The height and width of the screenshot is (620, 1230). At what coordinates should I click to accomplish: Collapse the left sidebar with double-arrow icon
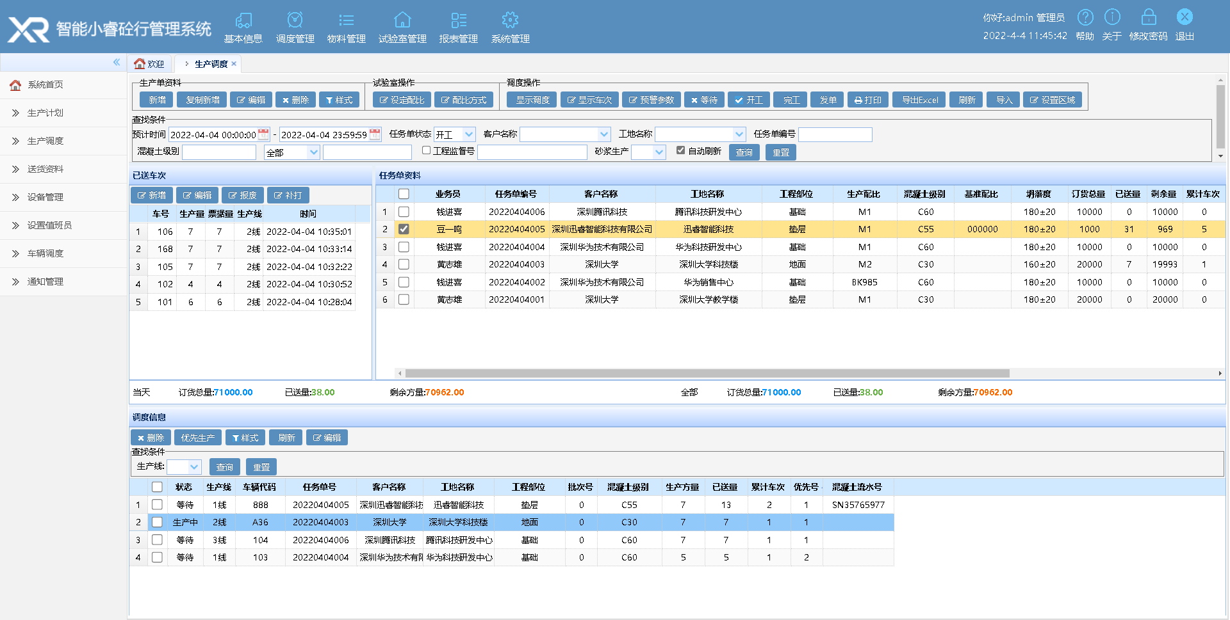pyautogui.click(x=117, y=62)
